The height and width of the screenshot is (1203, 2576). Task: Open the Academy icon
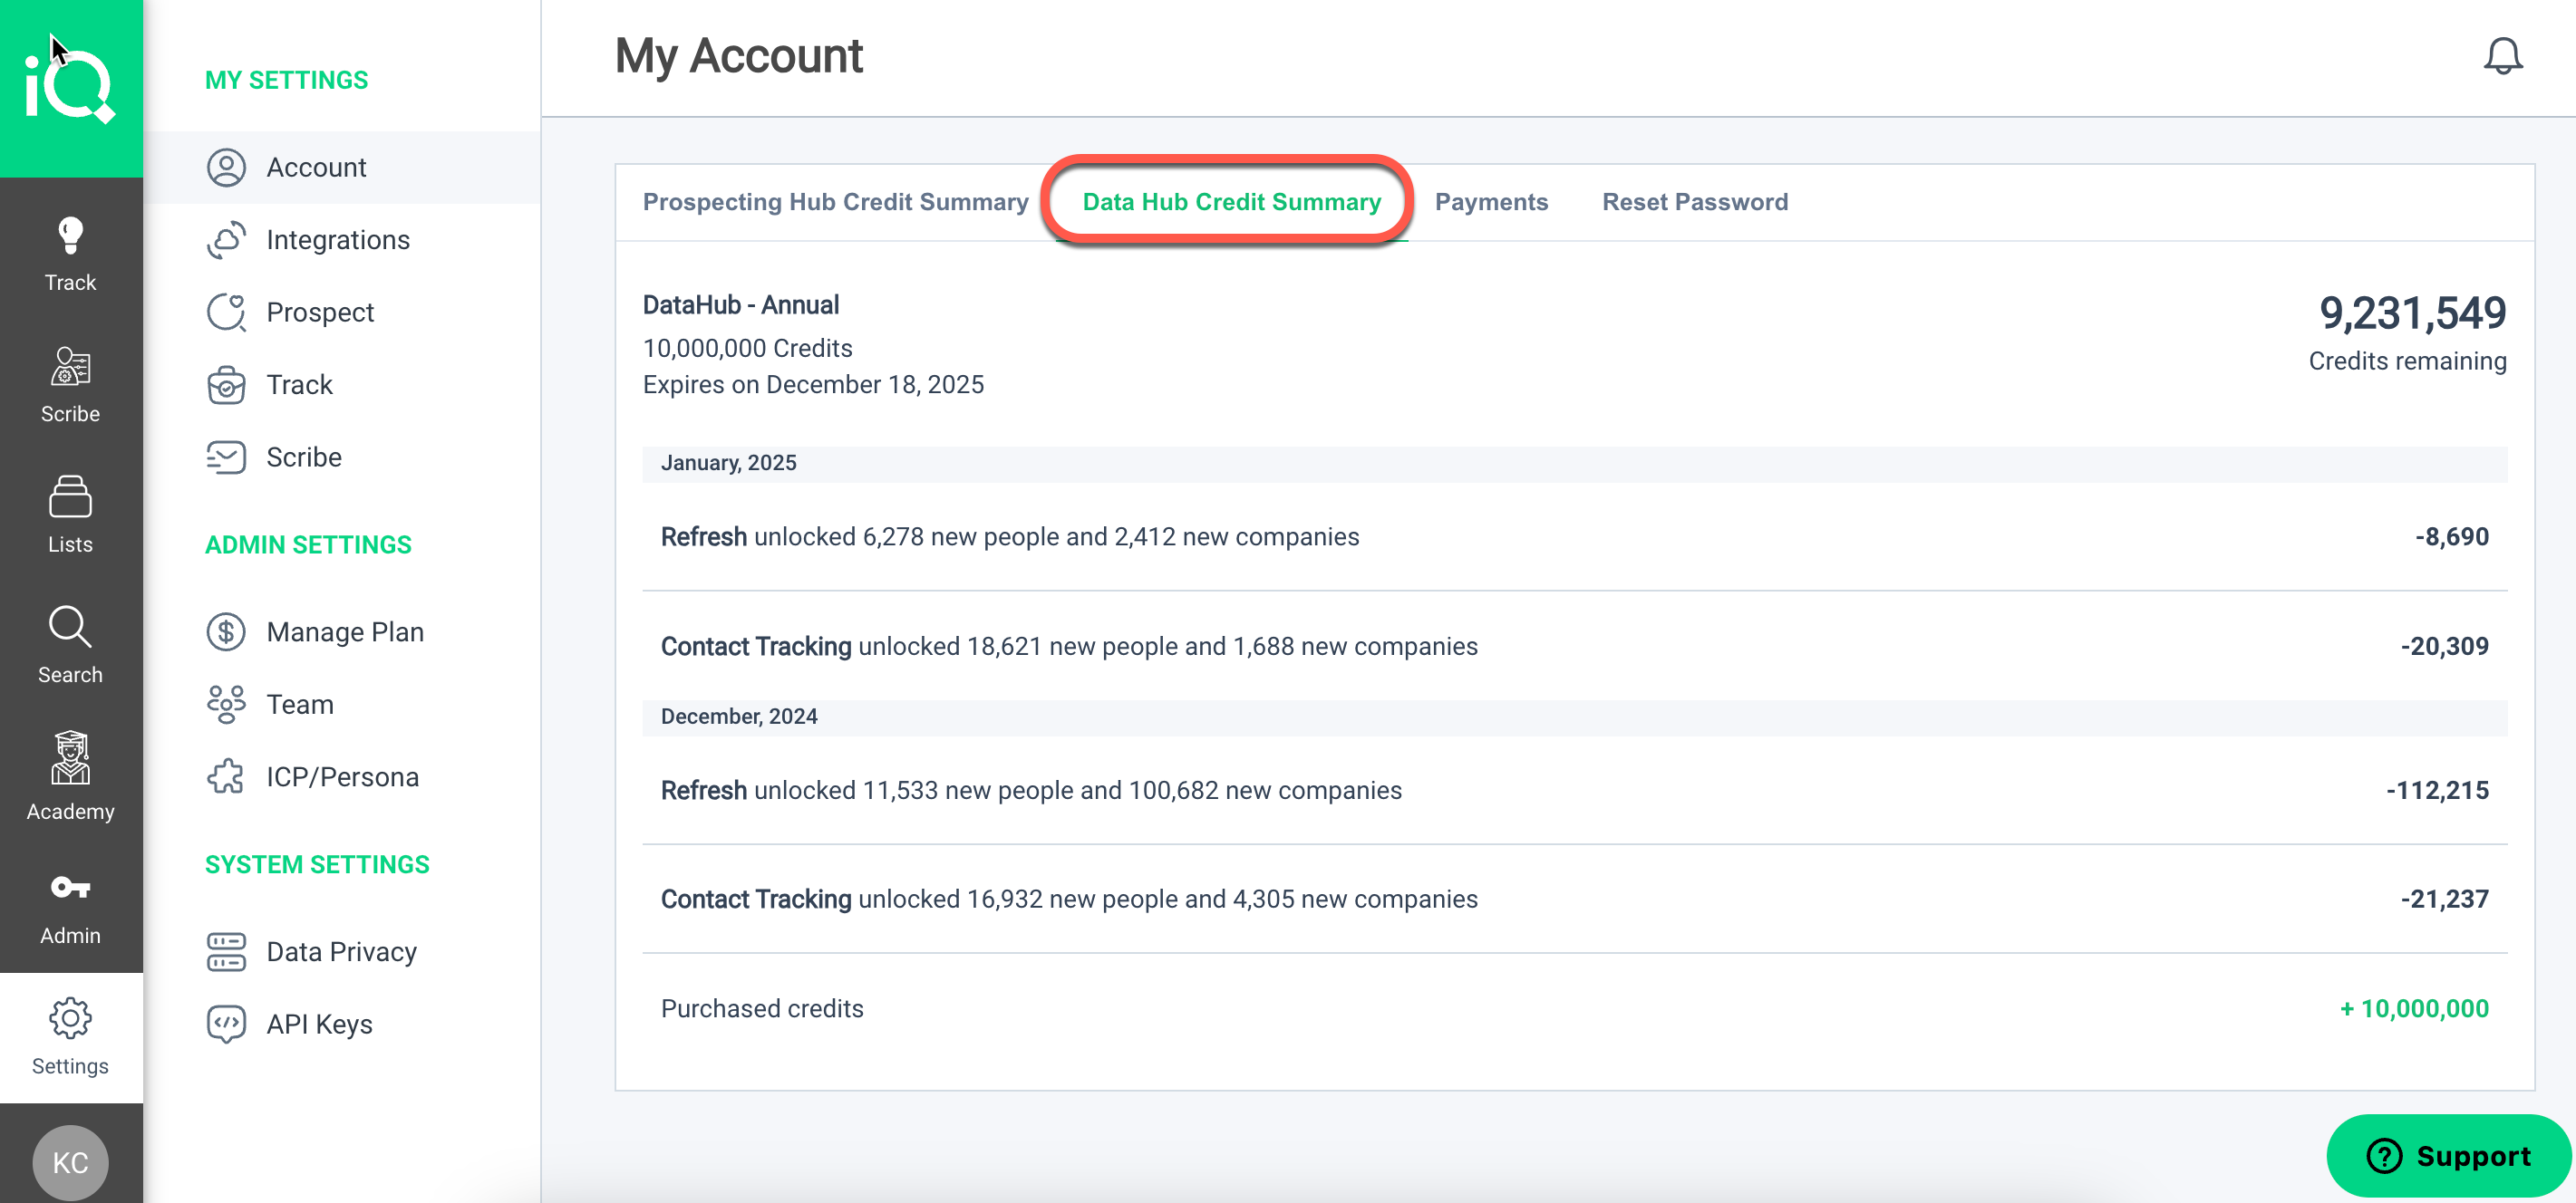coord(70,776)
